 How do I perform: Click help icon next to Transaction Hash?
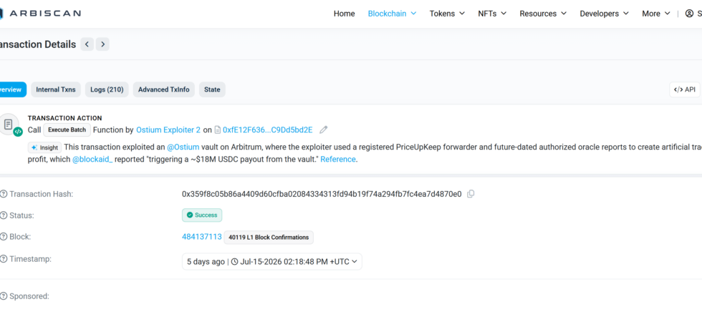pyautogui.click(x=4, y=194)
